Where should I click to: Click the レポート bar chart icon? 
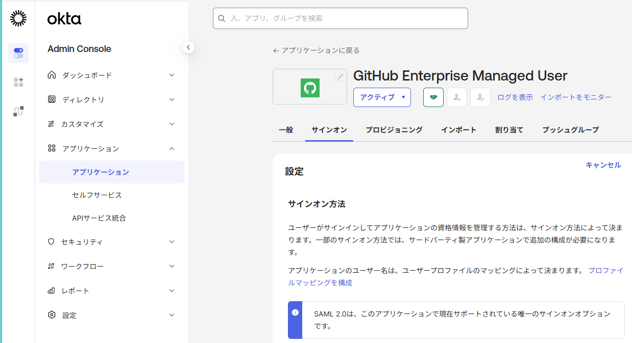(51, 291)
